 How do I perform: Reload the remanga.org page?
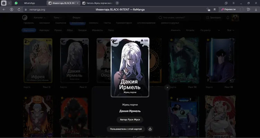[19, 10]
